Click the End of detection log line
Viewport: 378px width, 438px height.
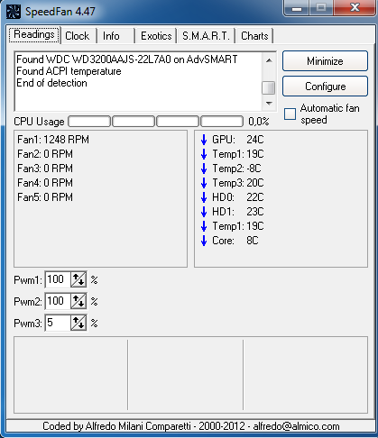tap(51, 83)
